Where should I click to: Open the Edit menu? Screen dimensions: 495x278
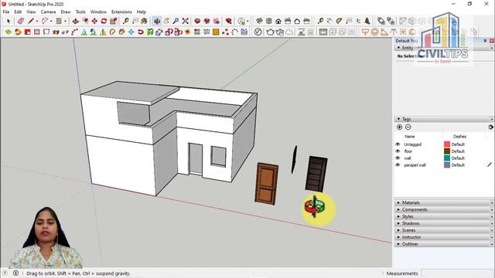(x=18, y=12)
